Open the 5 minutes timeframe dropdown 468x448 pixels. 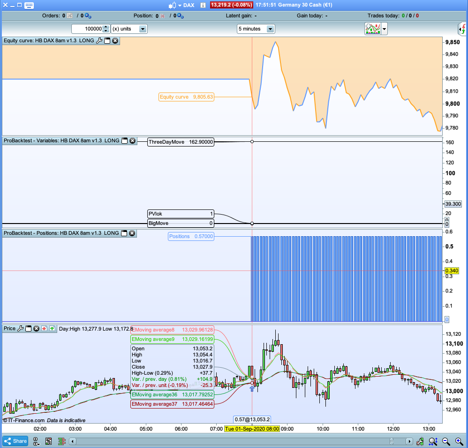click(256, 29)
